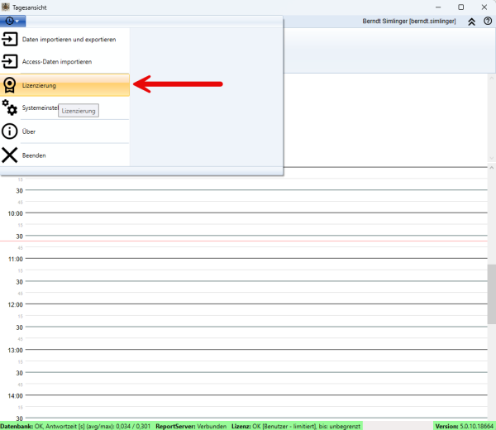Screen dimensions: 496x430
Task: Click the user name Berndt Simlinger
Action: [x=408, y=21]
